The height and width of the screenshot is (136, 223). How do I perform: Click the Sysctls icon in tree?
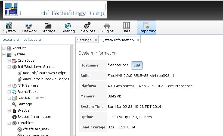click(x=14, y=111)
